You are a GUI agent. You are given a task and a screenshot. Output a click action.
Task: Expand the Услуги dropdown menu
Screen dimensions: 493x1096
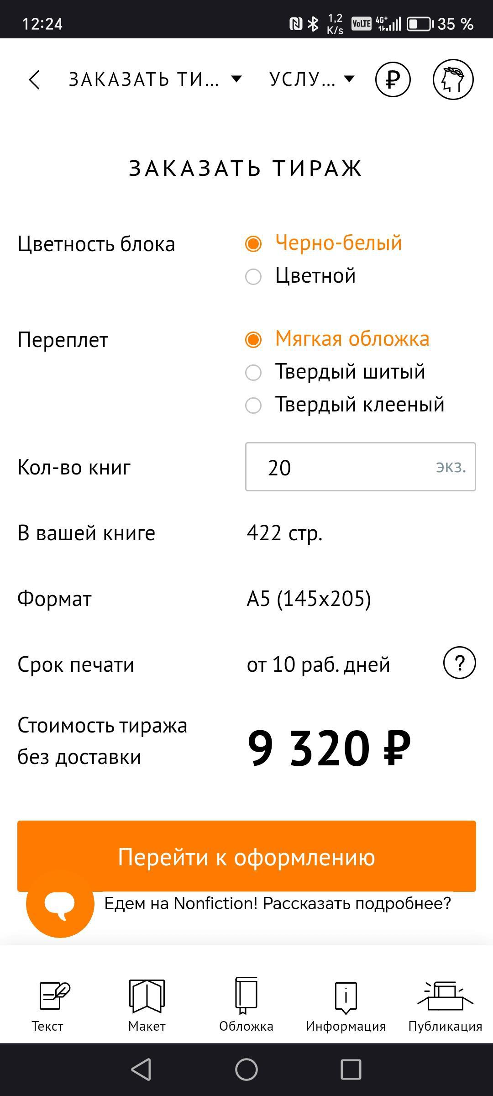tap(311, 79)
